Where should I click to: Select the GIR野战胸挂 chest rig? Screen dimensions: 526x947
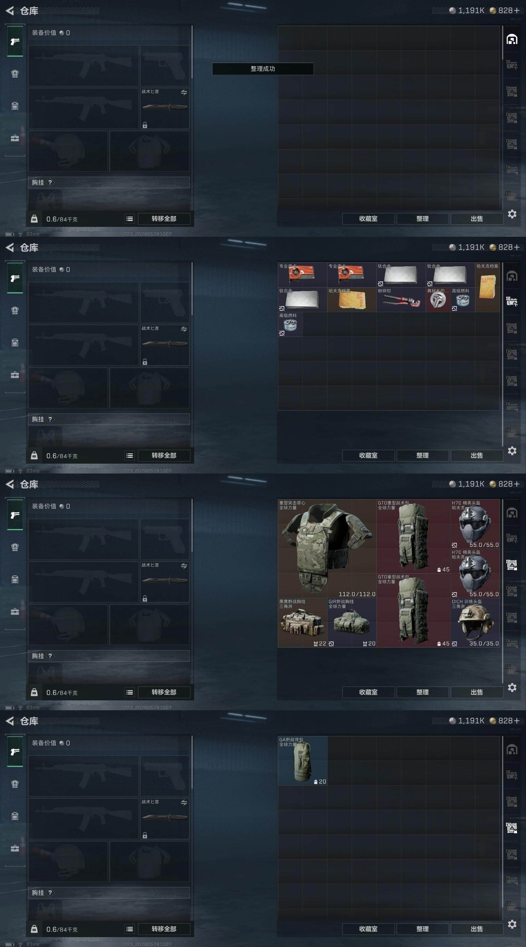(x=352, y=623)
